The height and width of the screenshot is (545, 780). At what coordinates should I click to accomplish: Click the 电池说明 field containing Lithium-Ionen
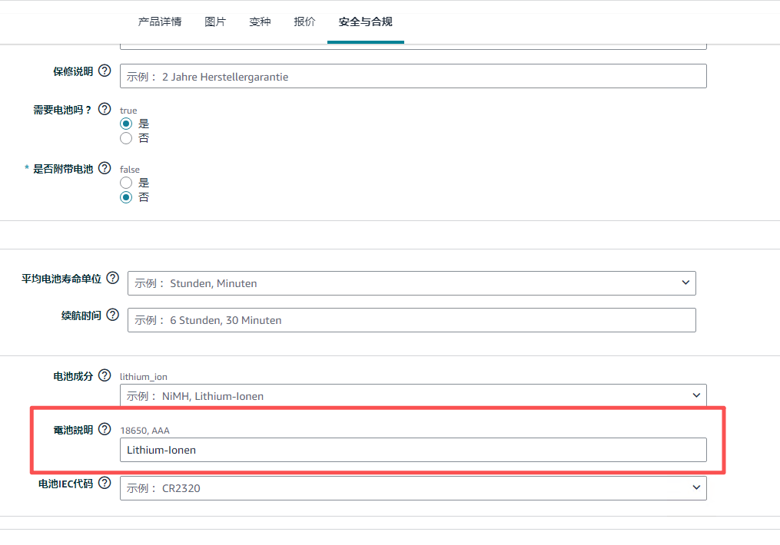pyautogui.click(x=413, y=450)
